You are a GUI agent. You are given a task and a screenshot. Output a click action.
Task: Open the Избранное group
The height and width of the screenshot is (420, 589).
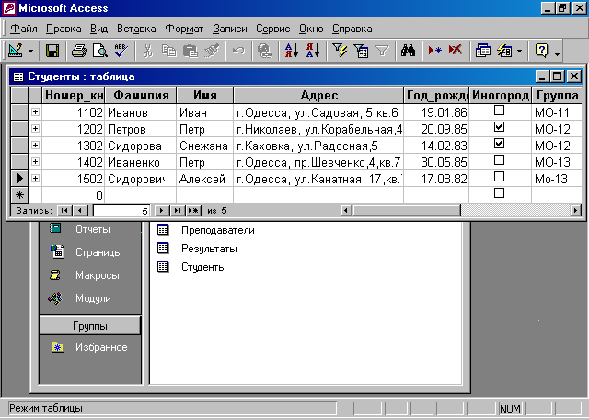[89, 347]
